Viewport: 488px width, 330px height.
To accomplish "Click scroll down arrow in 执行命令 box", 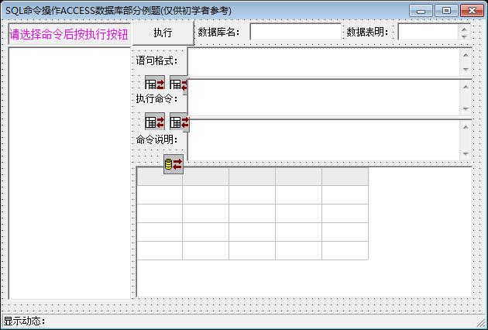I will [x=466, y=109].
